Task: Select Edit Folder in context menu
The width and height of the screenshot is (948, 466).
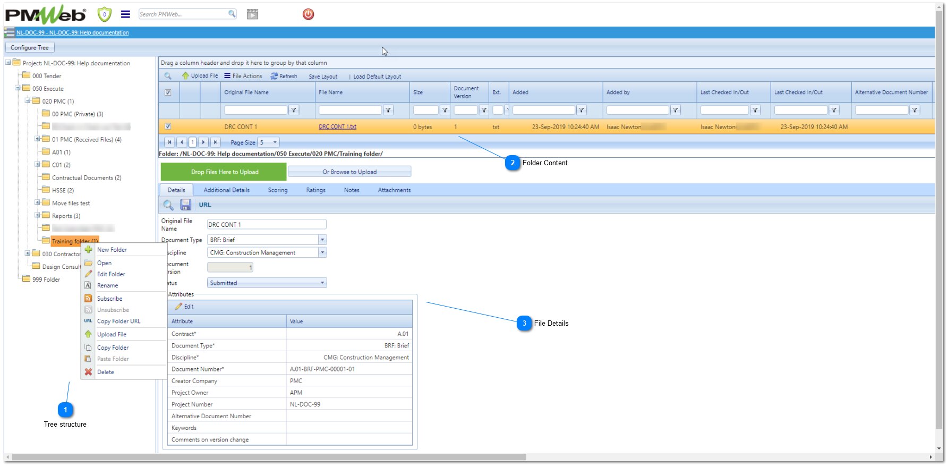Action: pos(111,274)
